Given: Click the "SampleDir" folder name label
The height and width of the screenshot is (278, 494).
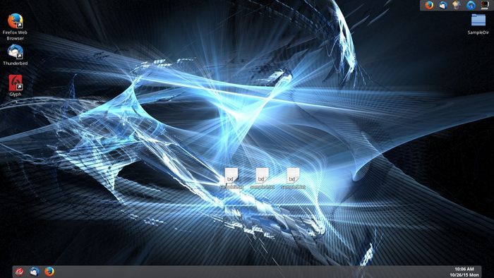Looking at the screenshot, I should coord(478,32).
